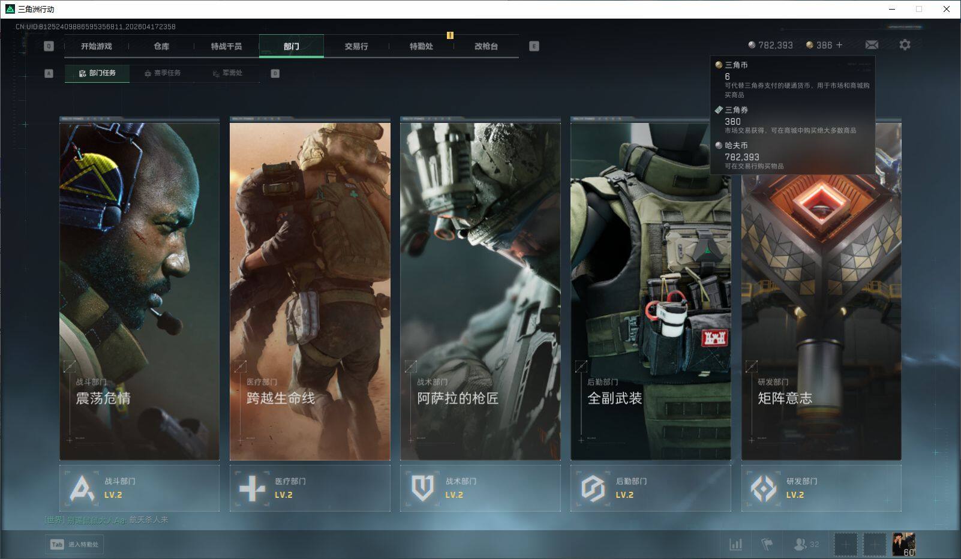Click the 哈夫币 entry in currency tooltip
The image size is (961, 559).
(x=792, y=156)
